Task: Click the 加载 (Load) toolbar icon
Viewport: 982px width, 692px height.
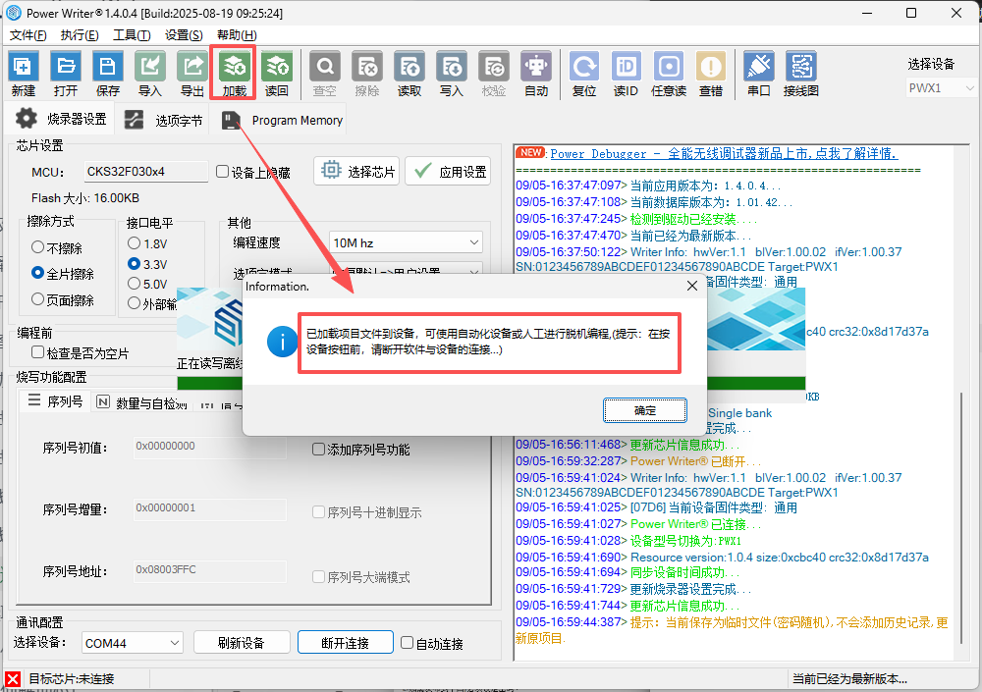Action: pos(235,74)
